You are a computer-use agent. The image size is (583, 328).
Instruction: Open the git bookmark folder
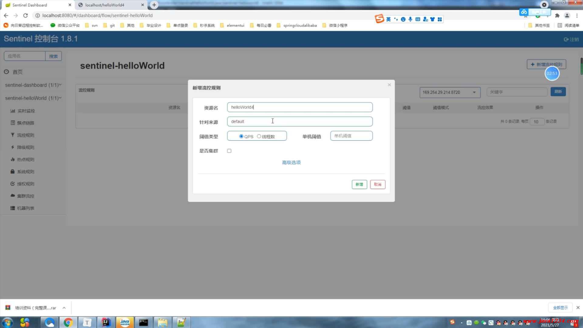click(x=109, y=26)
